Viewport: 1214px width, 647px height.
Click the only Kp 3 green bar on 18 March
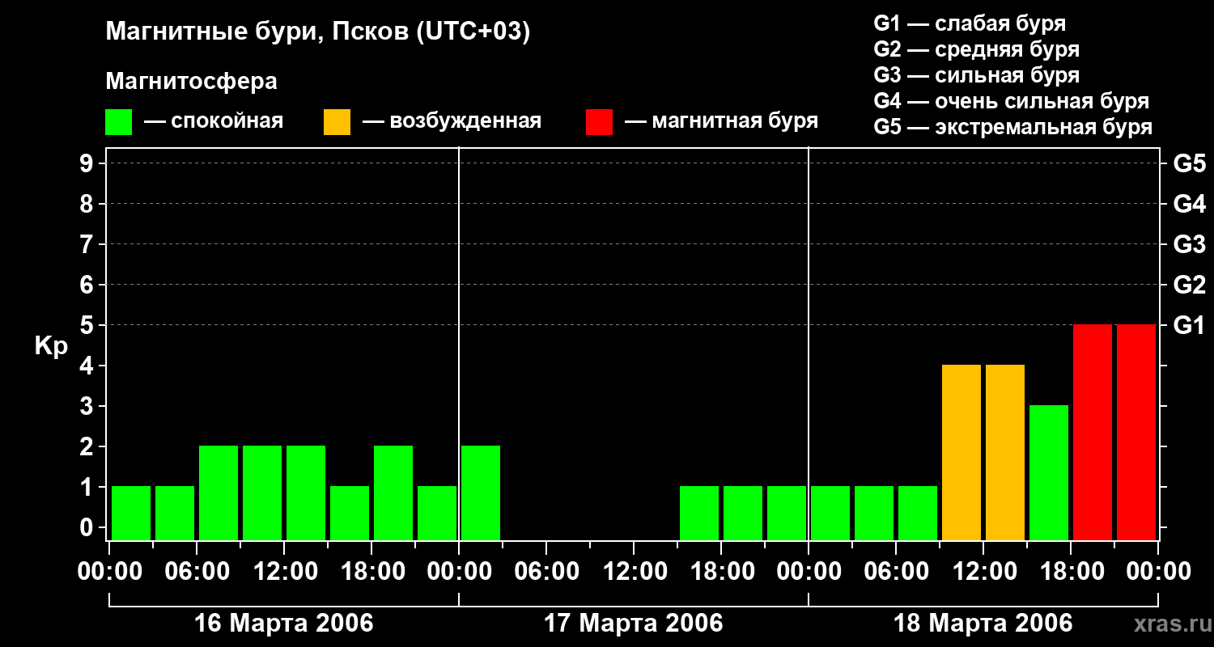pos(1049,473)
